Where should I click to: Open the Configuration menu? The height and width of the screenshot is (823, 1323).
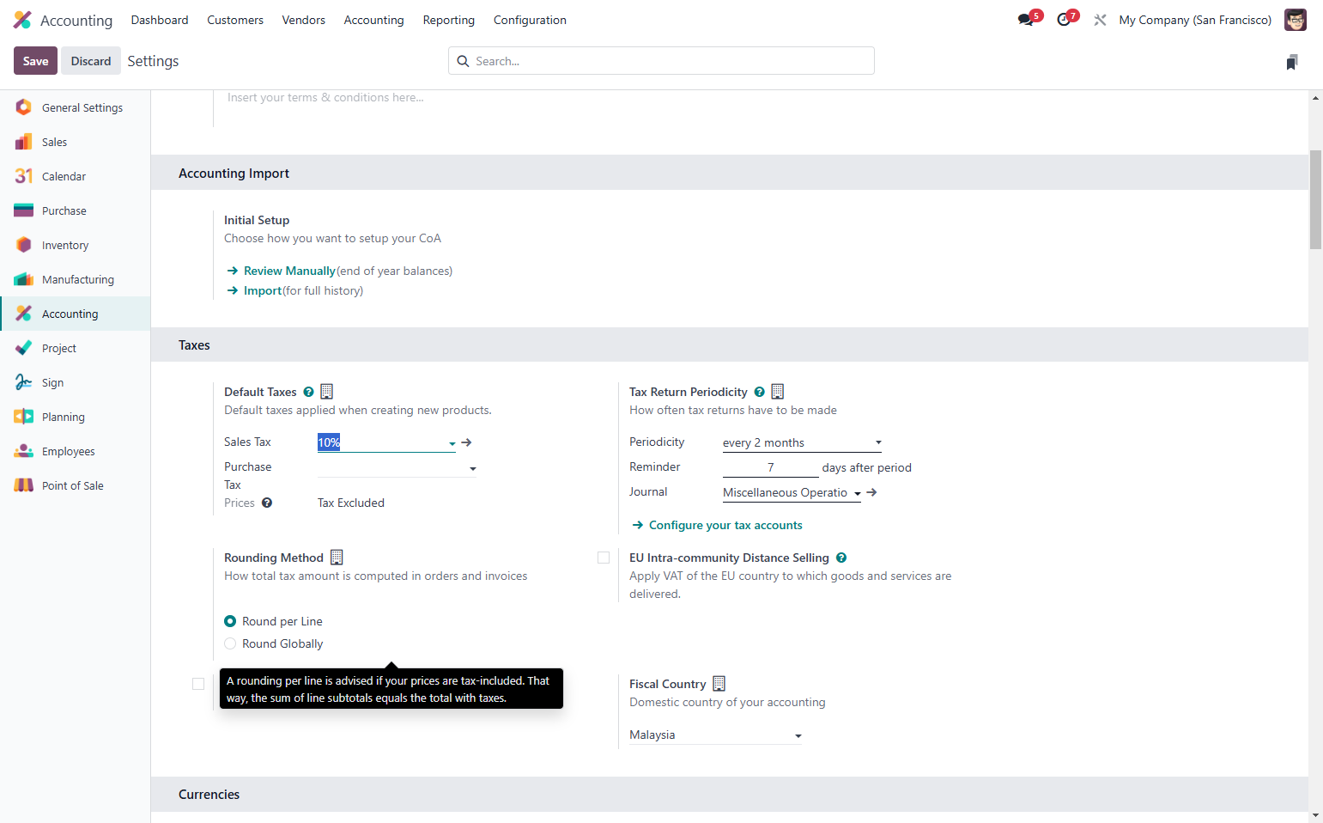coord(530,20)
